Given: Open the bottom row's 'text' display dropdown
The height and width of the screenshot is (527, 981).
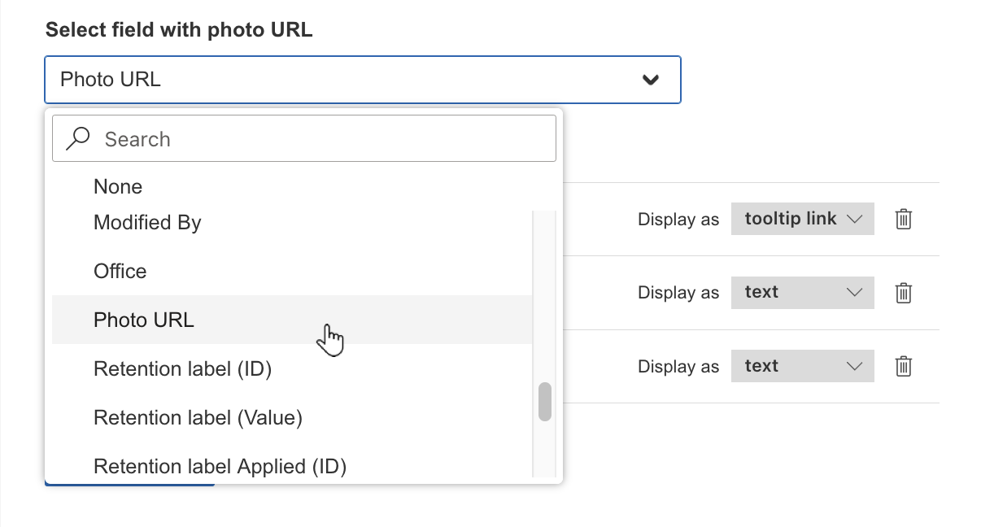Looking at the screenshot, I should pyautogui.click(x=802, y=367).
